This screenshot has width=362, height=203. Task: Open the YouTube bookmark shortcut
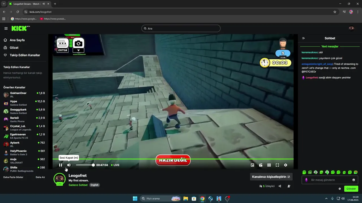(x=53, y=19)
